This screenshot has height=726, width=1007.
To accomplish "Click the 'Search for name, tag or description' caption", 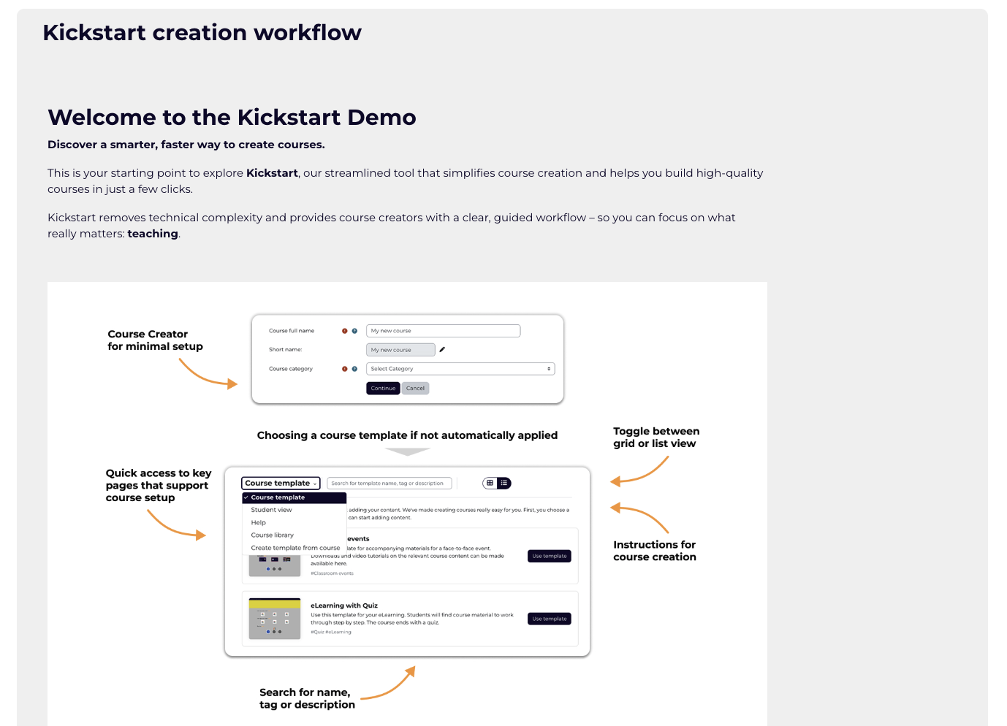I will (307, 698).
